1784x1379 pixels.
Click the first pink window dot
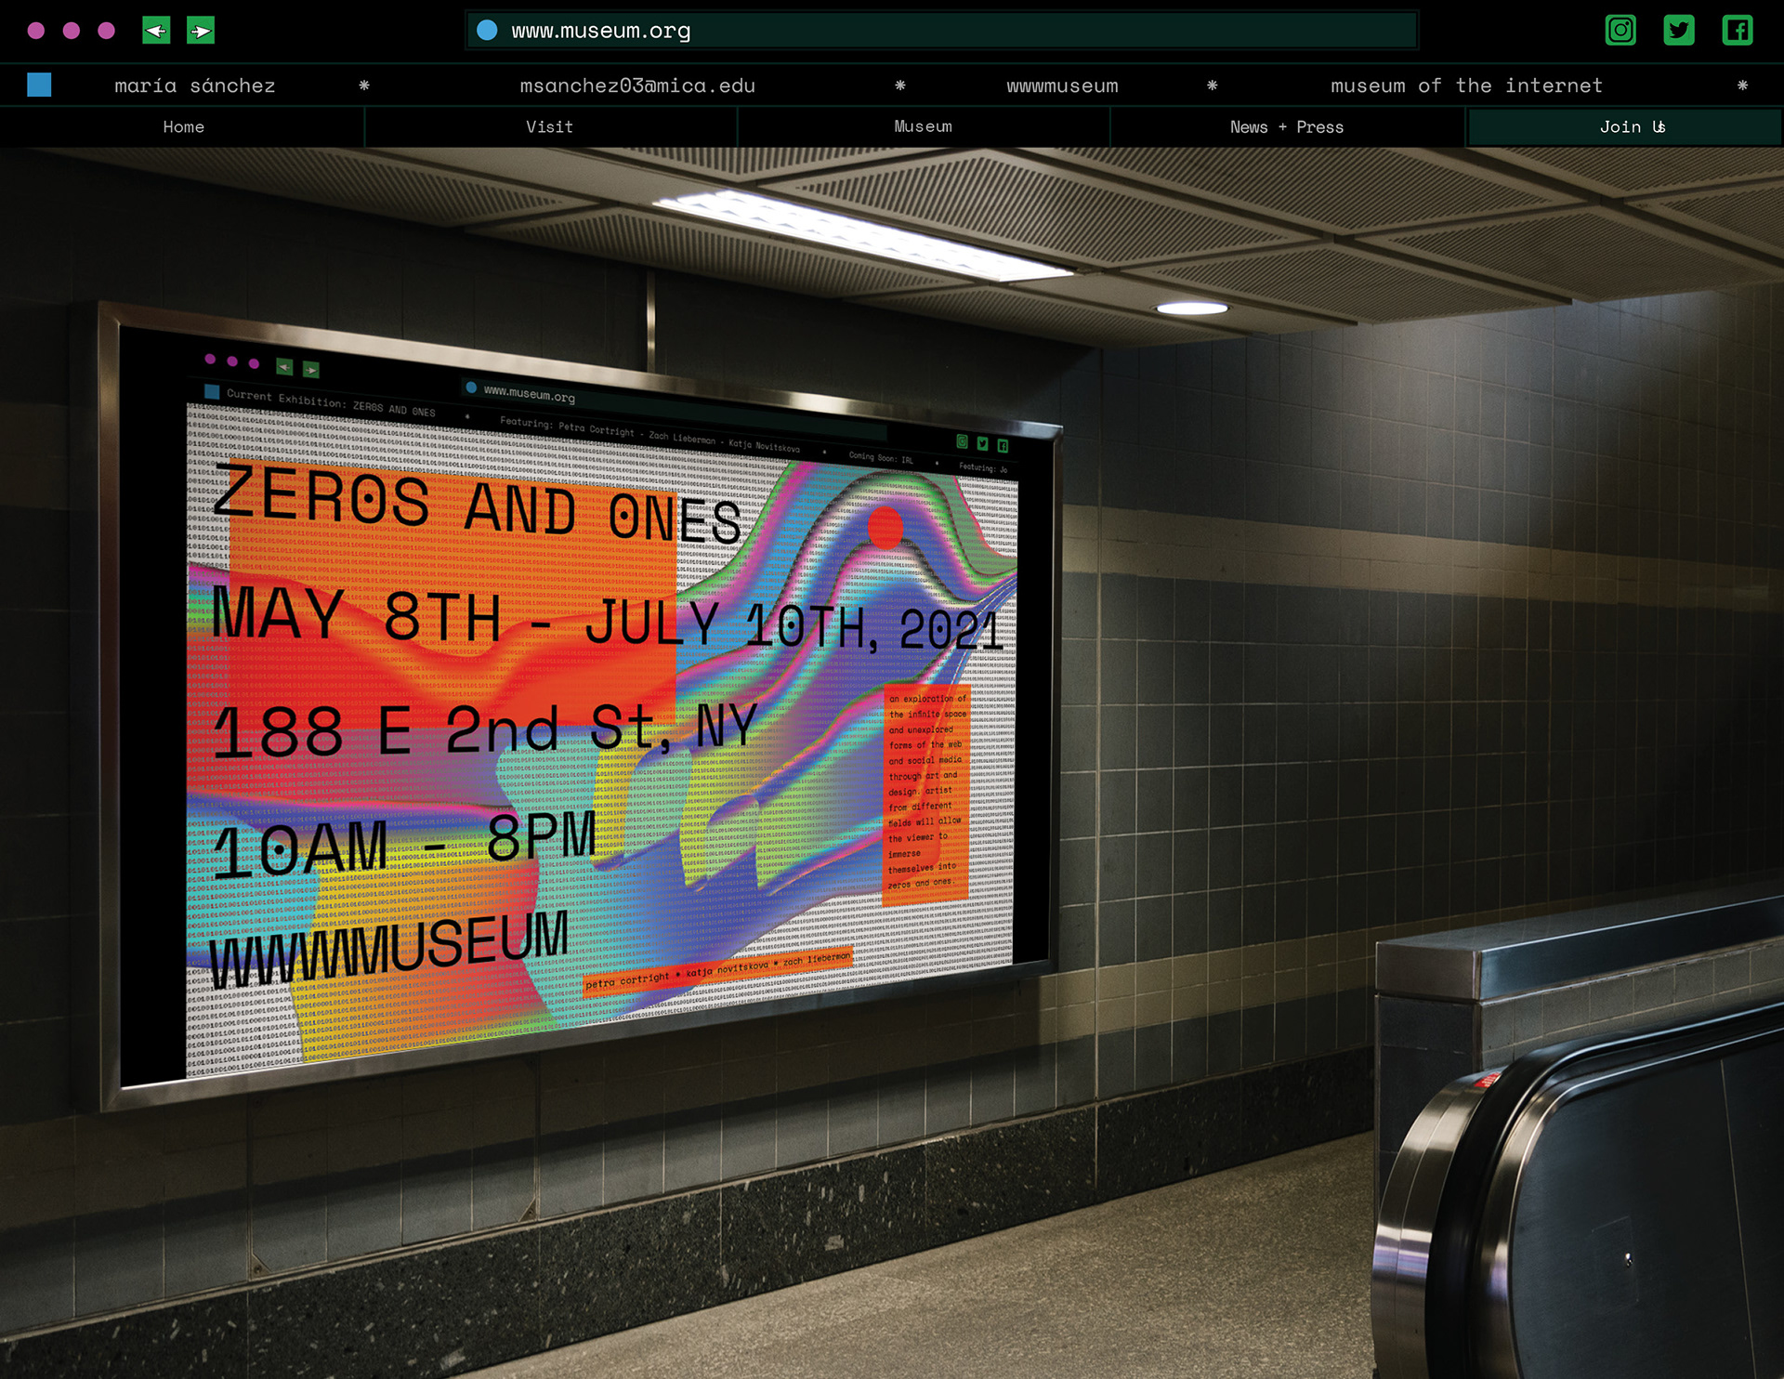(36, 31)
